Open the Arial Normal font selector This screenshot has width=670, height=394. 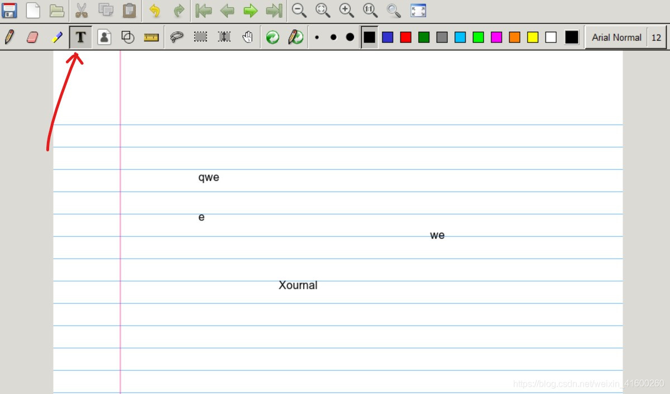click(616, 37)
